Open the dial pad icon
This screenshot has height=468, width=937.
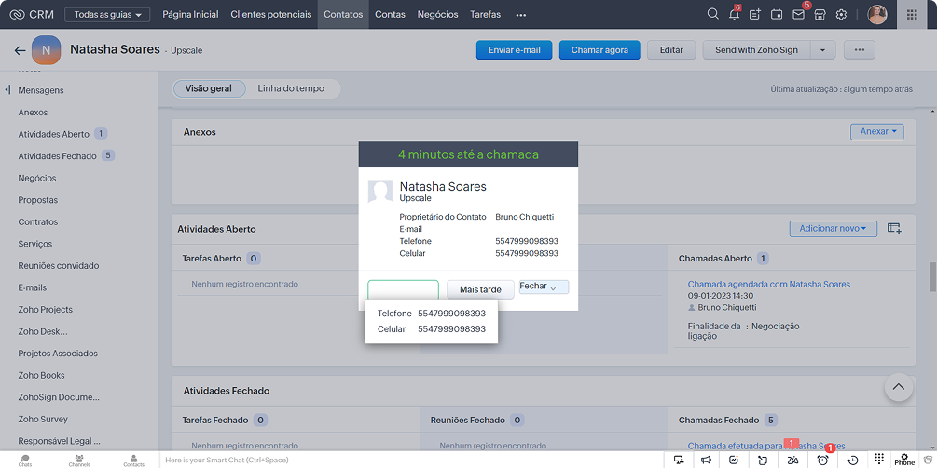879,459
